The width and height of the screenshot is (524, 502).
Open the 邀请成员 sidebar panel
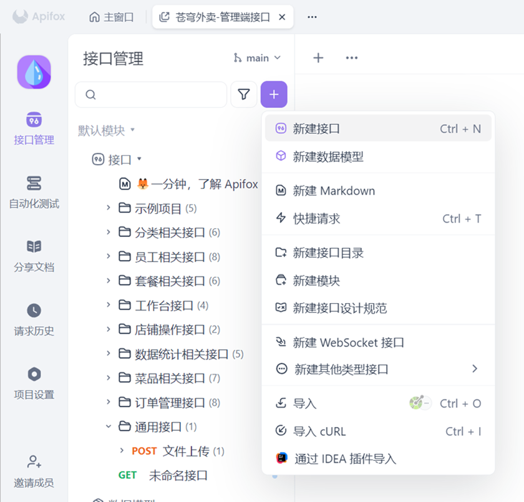click(34, 472)
